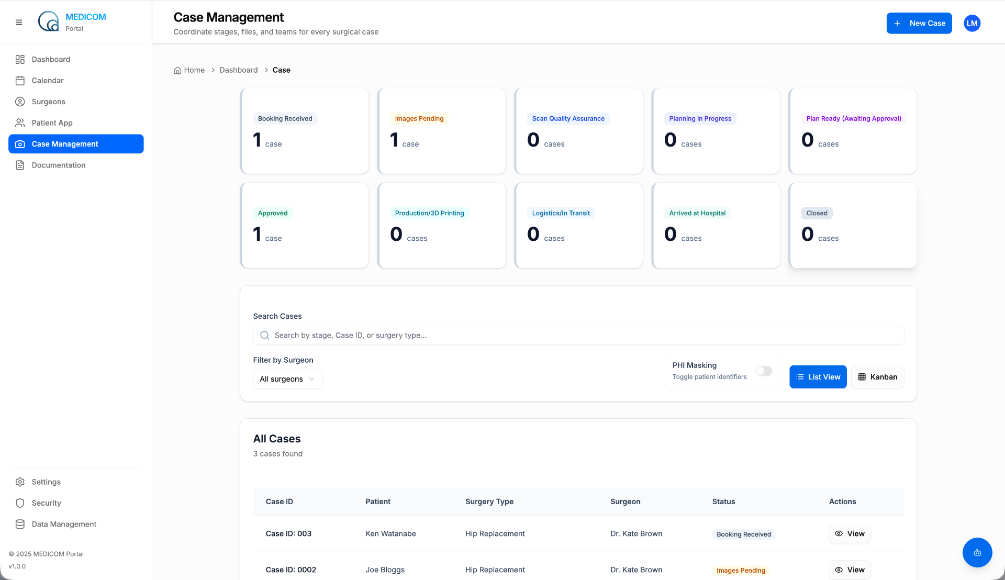Select Case Management sidebar item

click(76, 144)
